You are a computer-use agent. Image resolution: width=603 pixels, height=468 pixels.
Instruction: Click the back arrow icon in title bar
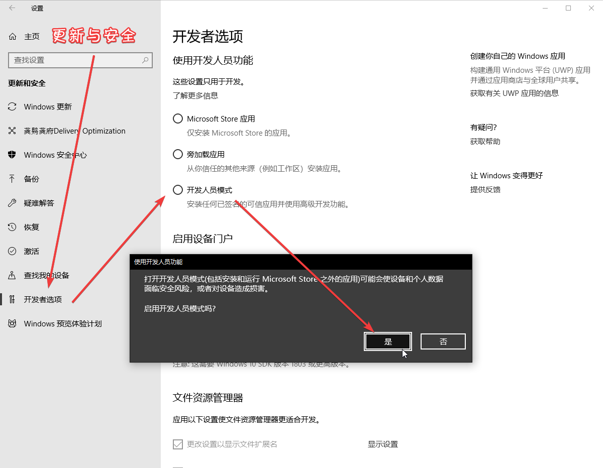[x=12, y=8]
